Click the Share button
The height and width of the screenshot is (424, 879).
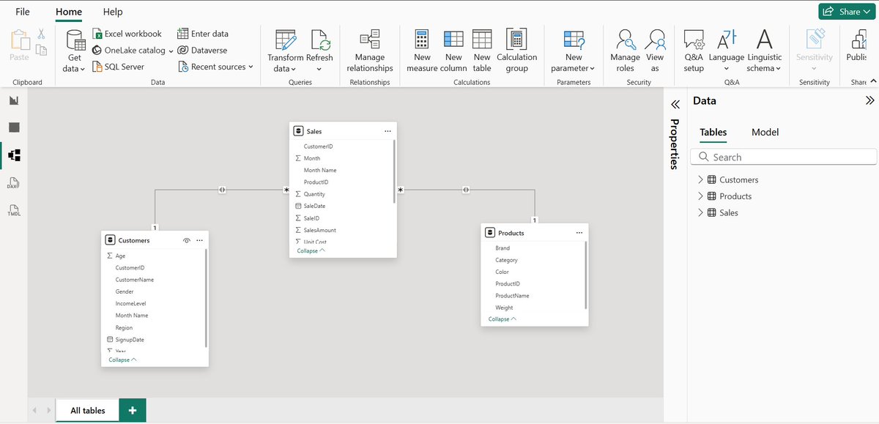pyautogui.click(x=848, y=11)
